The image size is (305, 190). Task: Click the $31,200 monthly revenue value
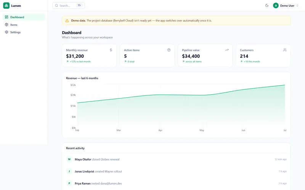[x=75, y=56]
